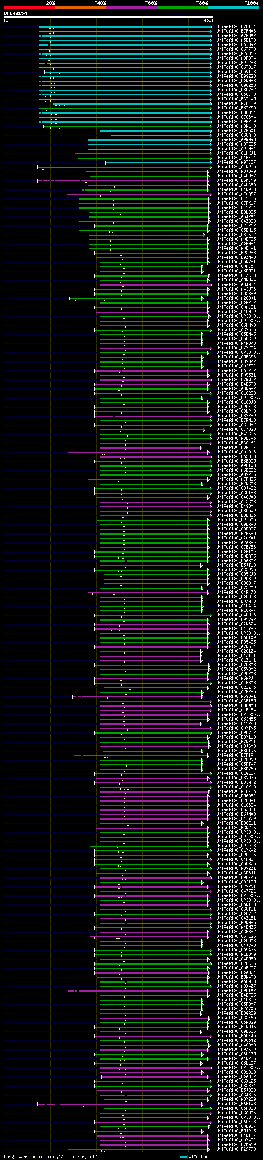Click the orange ~40% identity legend segment

(81, 7)
